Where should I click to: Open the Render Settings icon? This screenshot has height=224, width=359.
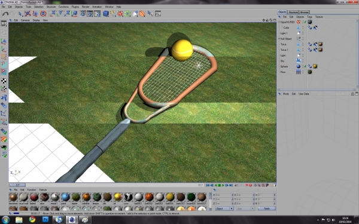coord(98,14)
